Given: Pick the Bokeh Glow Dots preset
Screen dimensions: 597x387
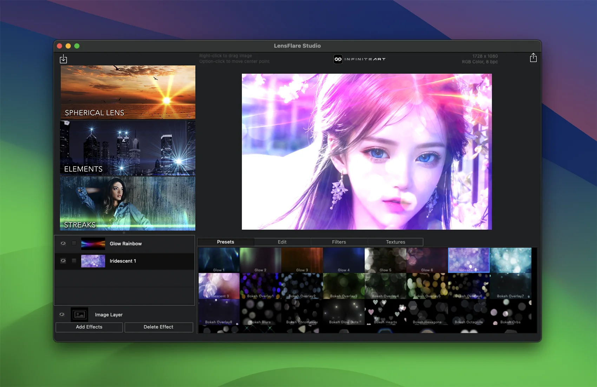Looking at the screenshot, I should point(343,312).
